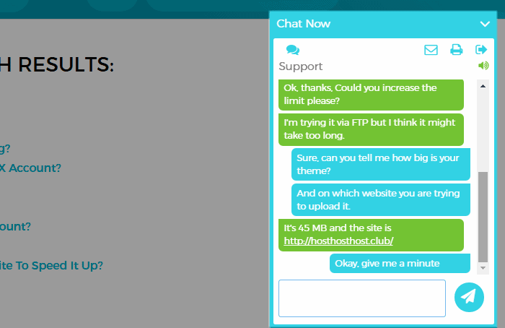Click 'Sure, can you tell me' message bubble
Viewport: 505px width, 328px height.
coord(381,164)
